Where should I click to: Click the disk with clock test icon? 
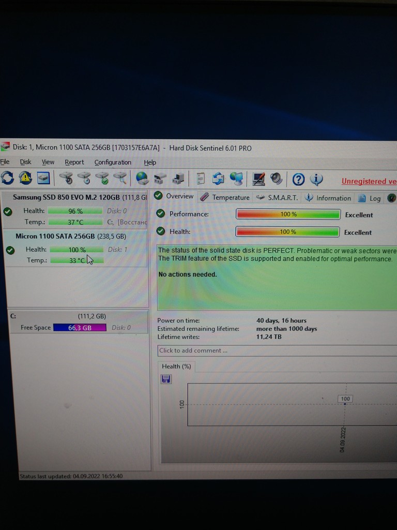84,178
